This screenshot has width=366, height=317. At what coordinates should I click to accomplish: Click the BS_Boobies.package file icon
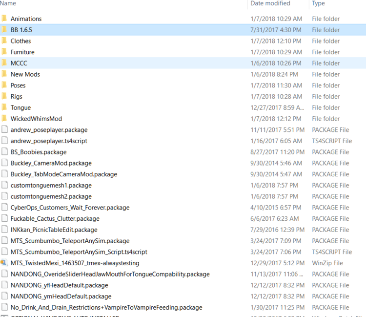click(4, 151)
